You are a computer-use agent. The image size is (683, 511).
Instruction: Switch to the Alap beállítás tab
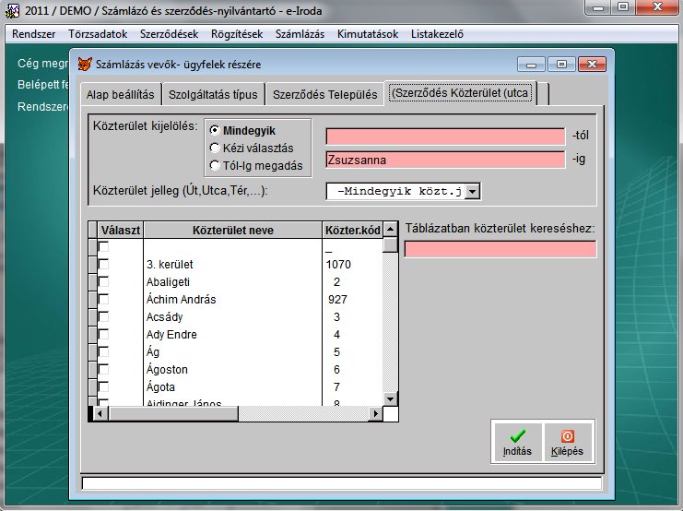click(x=120, y=94)
